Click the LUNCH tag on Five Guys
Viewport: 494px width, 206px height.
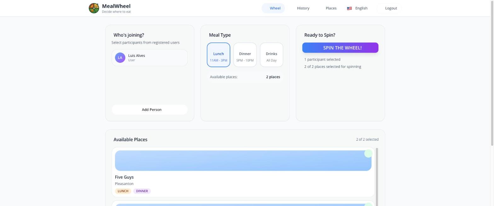click(123, 191)
